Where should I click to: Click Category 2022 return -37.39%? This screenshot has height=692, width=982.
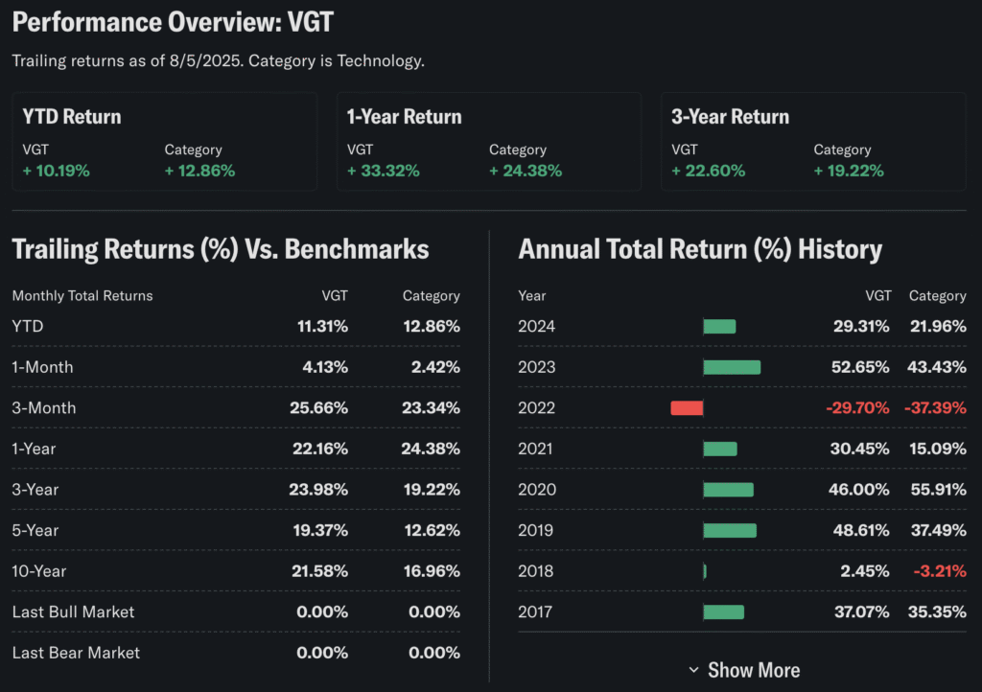tap(935, 408)
